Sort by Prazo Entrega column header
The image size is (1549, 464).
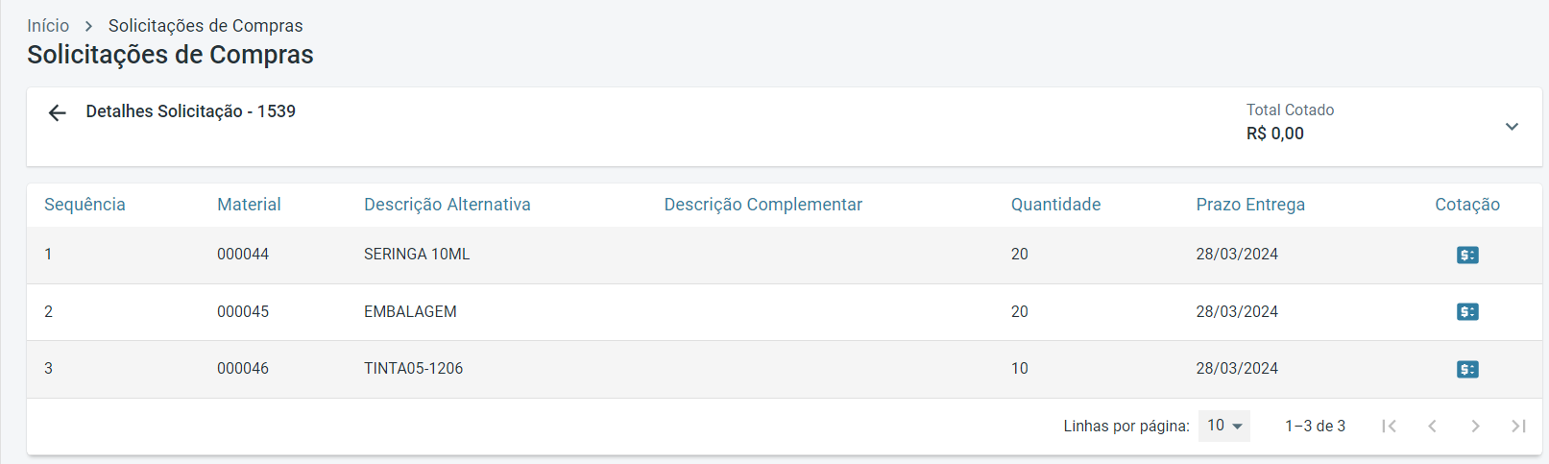[x=1250, y=205]
